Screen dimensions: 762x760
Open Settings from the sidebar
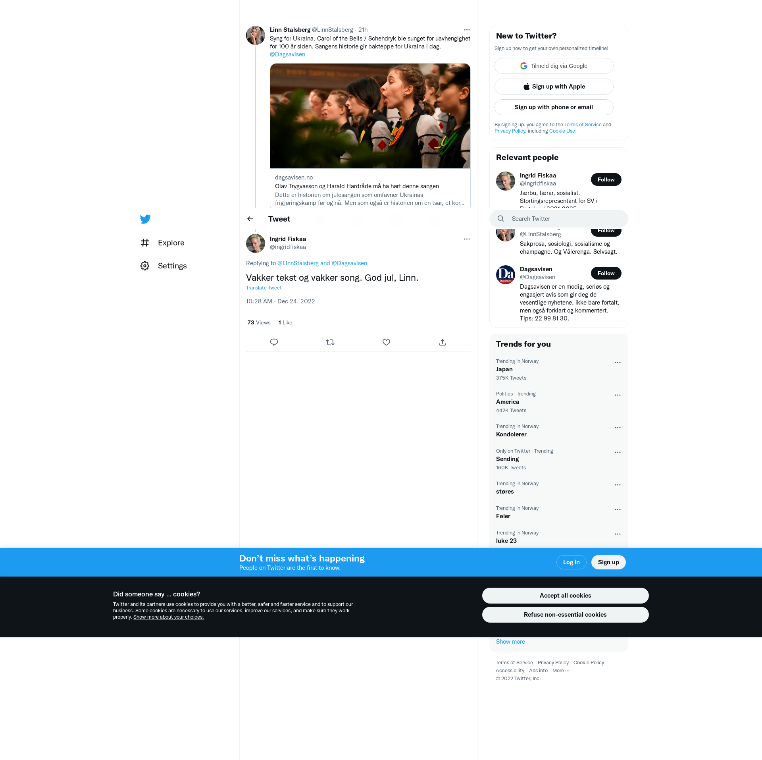pos(164,266)
